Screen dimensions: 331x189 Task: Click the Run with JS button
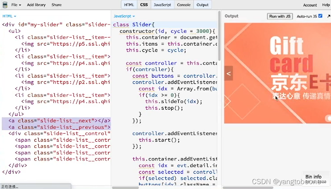(280, 16)
